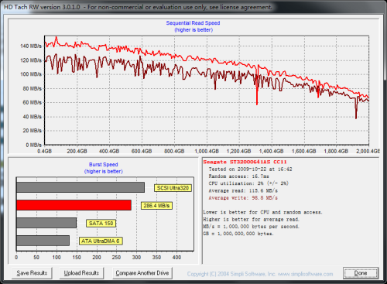The image size is (387, 284).
Task: Click the 40 MB/s axis label
Action: pyautogui.click(x=33, y=117)
